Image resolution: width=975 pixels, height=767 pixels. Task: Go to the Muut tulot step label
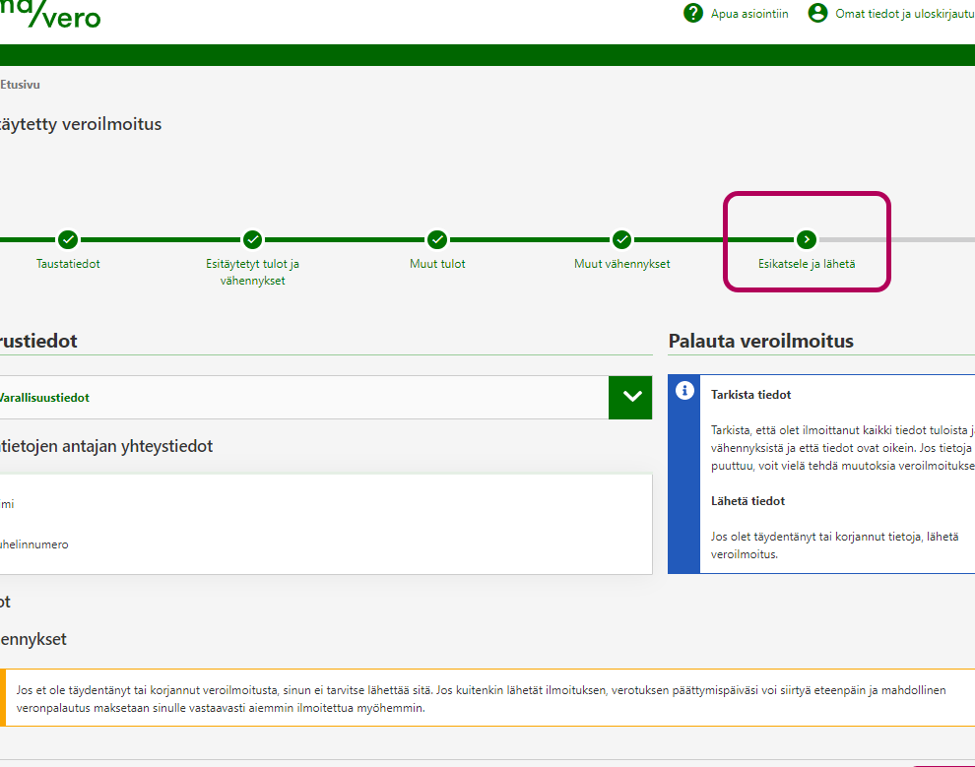(x=437, y=264)
